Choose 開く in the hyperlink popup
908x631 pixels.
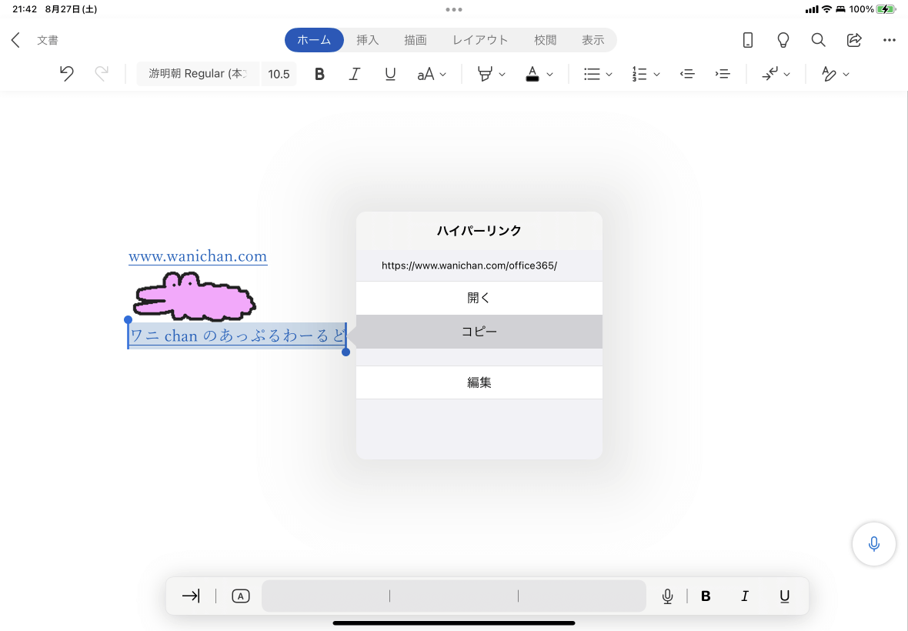point(479,298)
